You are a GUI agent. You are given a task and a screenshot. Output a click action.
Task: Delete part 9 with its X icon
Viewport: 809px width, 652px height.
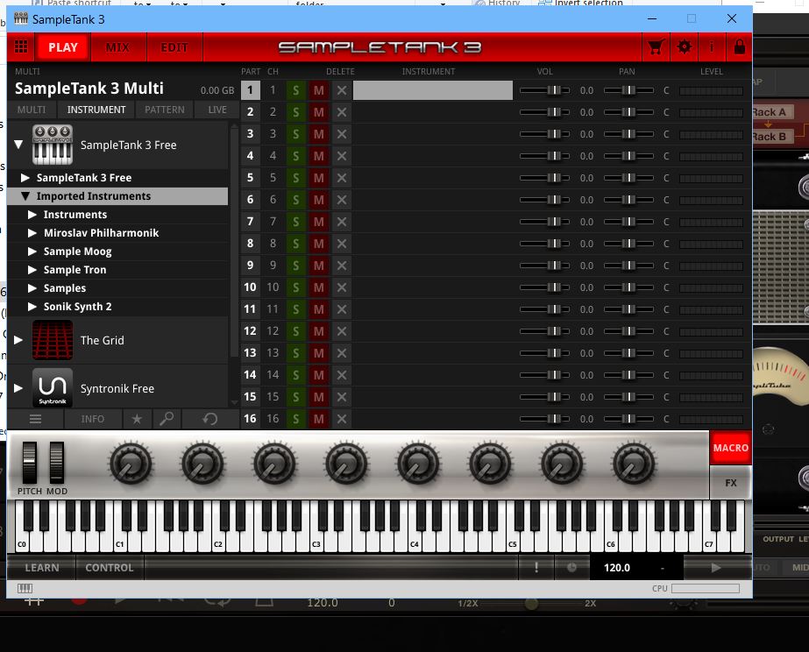coord(342,266)
